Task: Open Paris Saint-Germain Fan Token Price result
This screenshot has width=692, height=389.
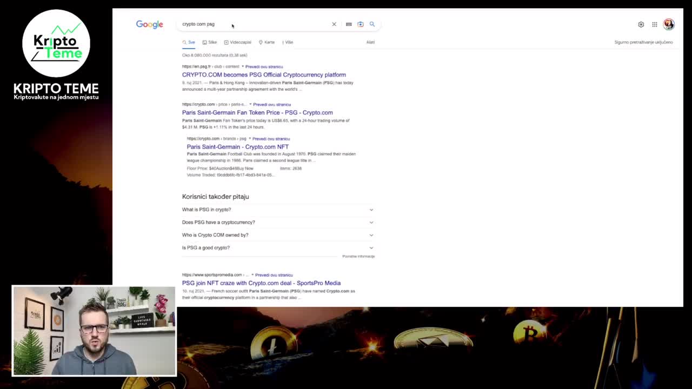Action: point(257,112)
